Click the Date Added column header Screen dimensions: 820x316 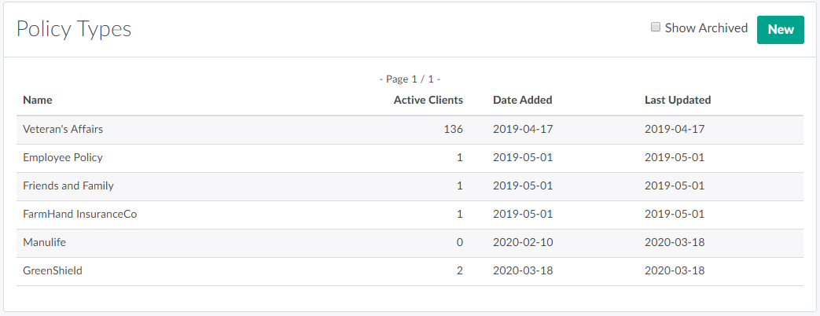tap(522, 100)
